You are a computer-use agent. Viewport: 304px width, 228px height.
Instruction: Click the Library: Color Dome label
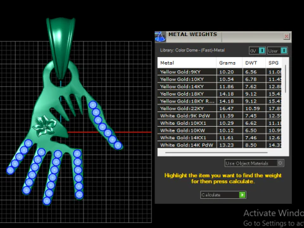(193, 50)
